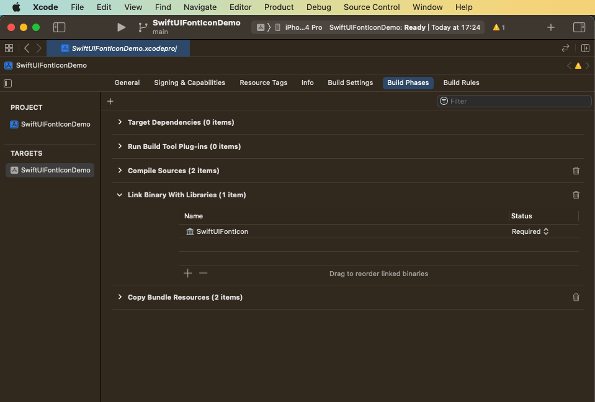Expand the Run Build Tool Plug-ins section

[x=120, y=146]
